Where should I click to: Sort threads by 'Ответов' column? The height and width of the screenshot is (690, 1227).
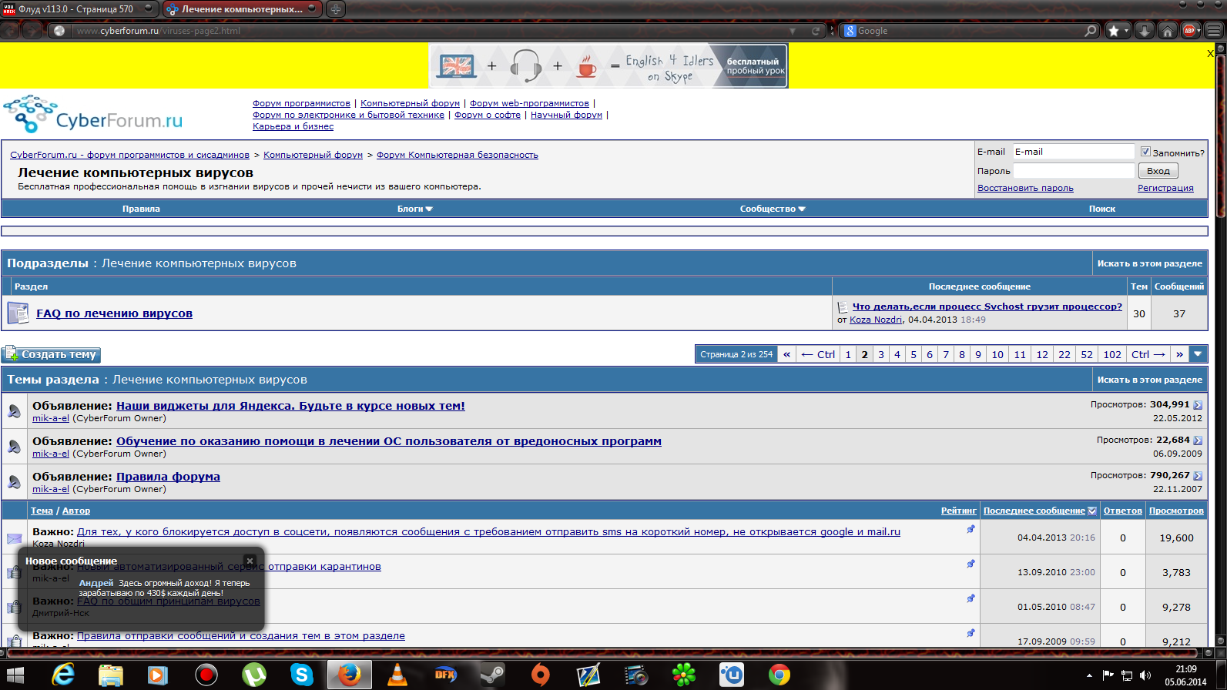tap(1122, 511)
